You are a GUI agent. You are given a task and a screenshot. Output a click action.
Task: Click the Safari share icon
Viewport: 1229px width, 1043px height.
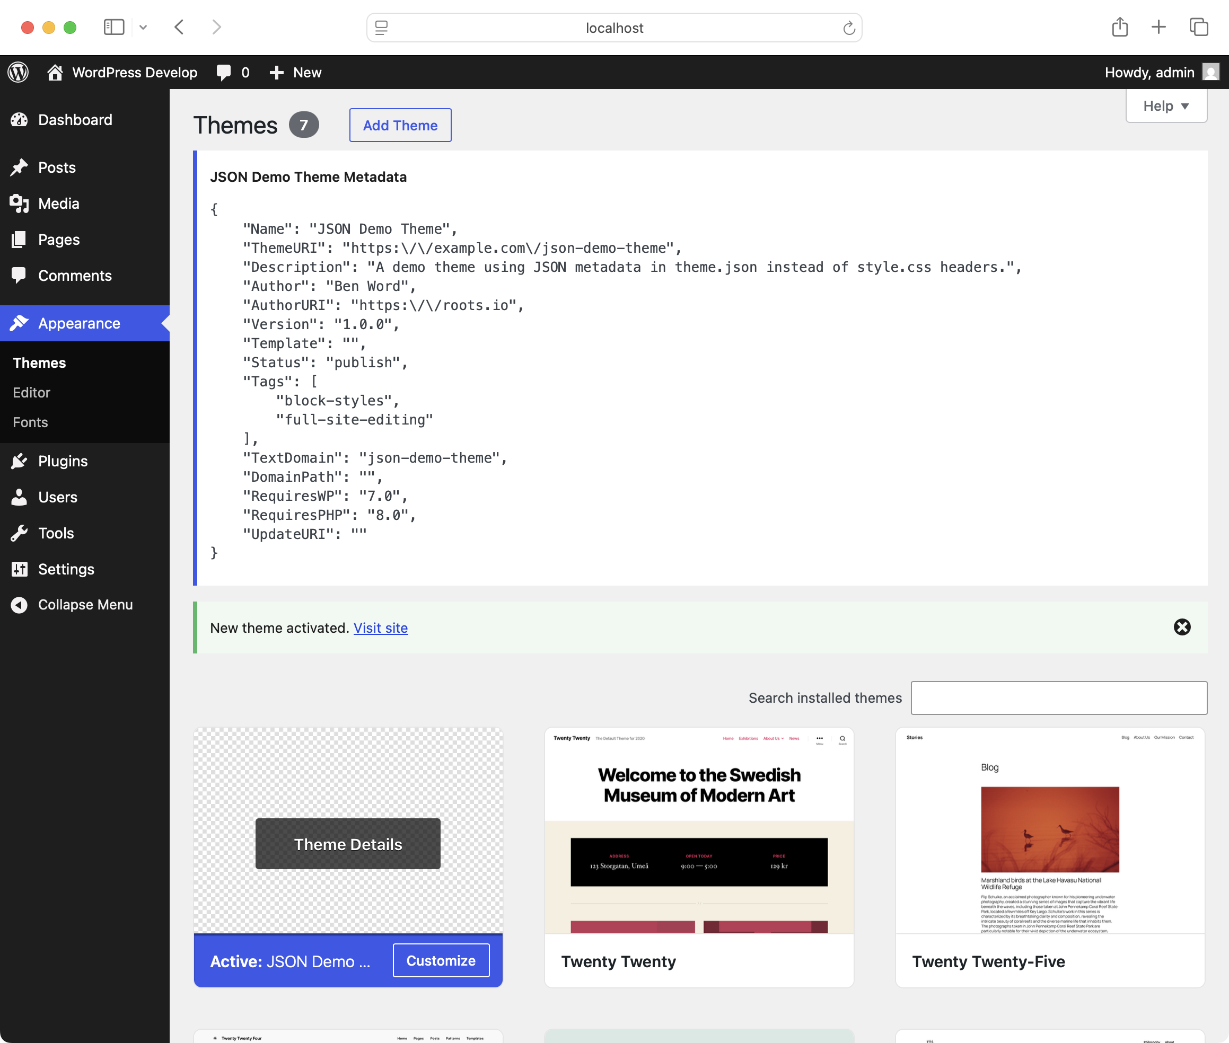click(x=1120, y=27)
